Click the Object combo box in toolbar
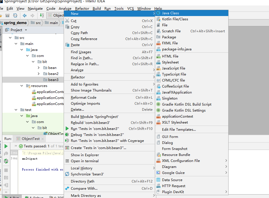This screenshot has height=198, width=269. [x=55, y=15]
